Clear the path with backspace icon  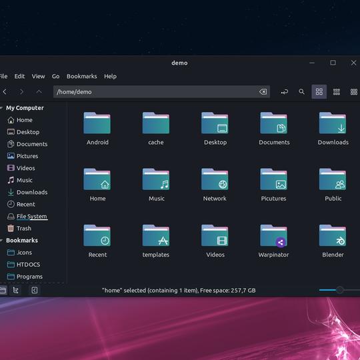tap(263, 92)
